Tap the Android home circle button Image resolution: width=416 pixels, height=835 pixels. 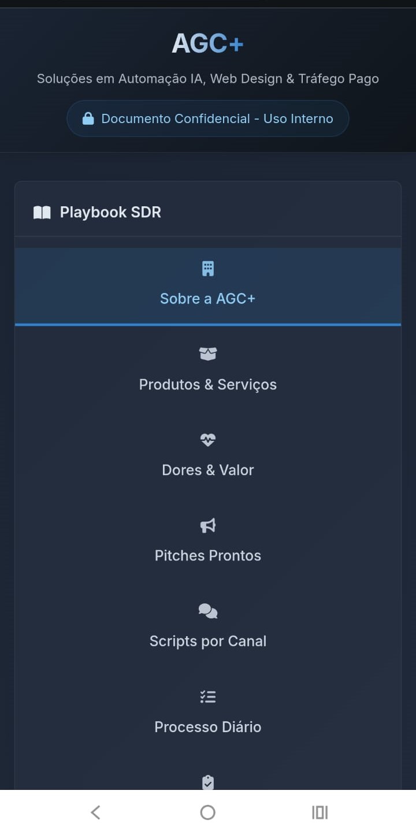(x=207, y=811)
